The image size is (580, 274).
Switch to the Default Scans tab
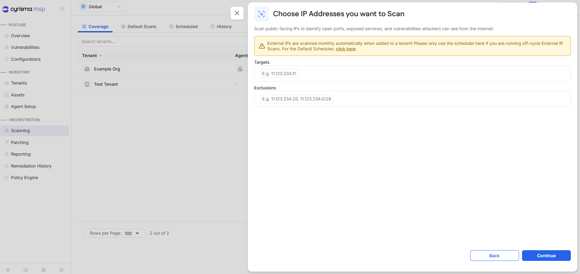point(139,27)
